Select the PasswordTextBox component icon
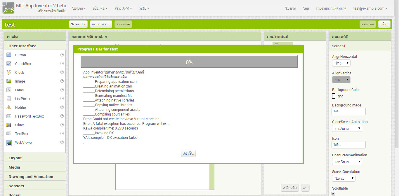 coord(9,116)
